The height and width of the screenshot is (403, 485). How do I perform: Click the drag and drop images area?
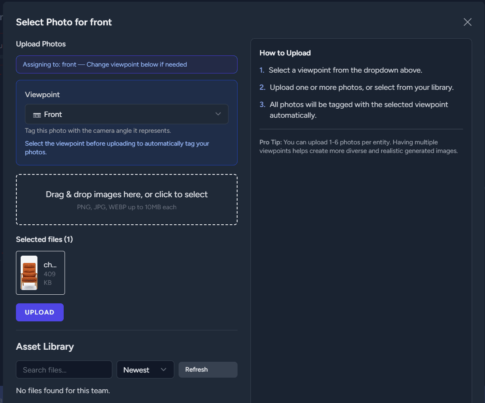click(127, 199)
